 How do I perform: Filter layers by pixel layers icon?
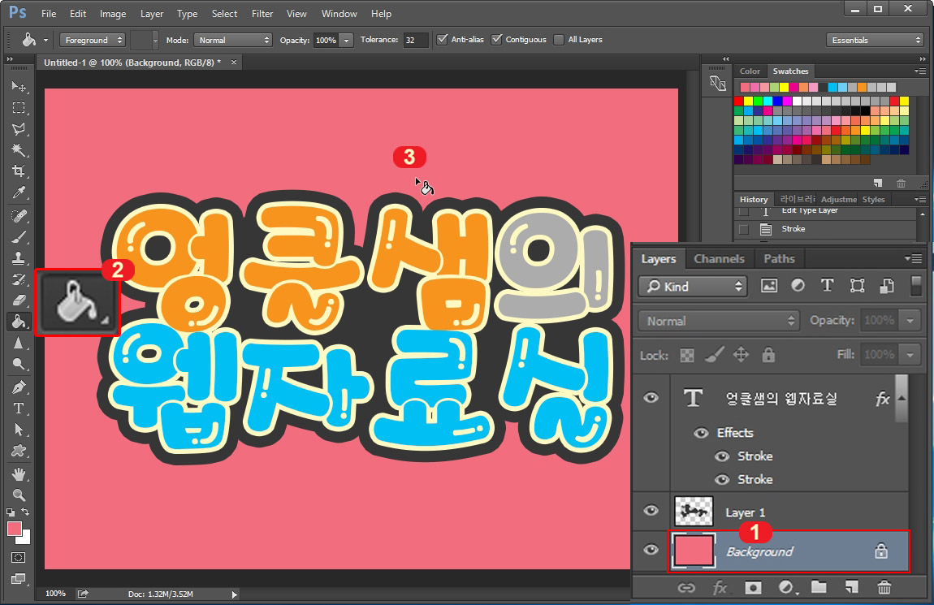point(769,286)
